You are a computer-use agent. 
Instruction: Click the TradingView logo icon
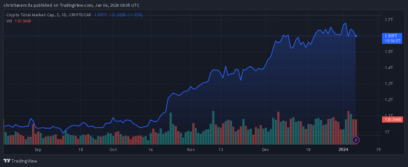[x=7, y=161]
